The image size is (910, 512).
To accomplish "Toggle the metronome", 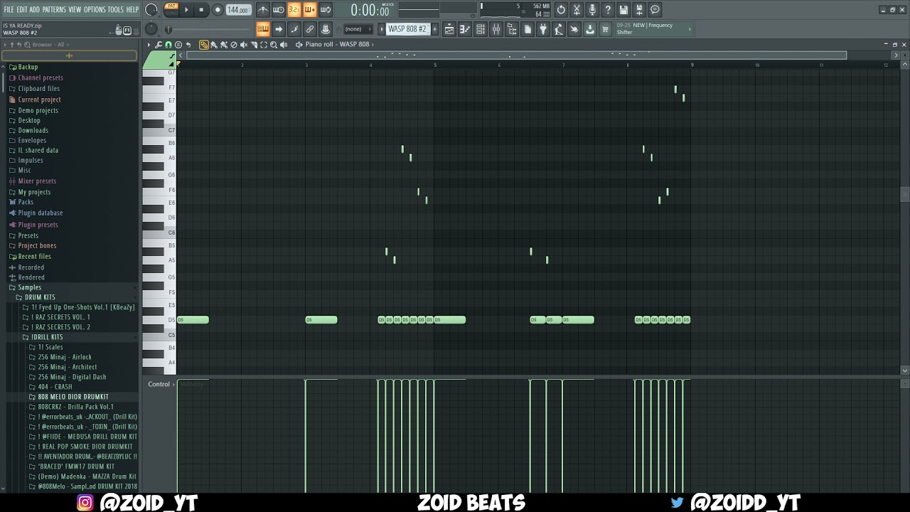I will [263, 9].
